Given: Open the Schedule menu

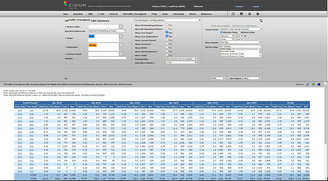Looking at the screenshot, I should pyautogui.click(x=78, y=14).
